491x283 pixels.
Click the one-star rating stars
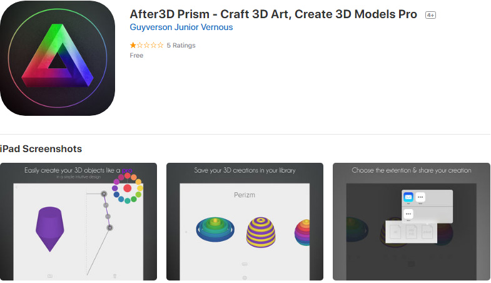[146, 45]
